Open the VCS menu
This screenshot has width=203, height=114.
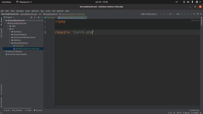tap(54, 11)
